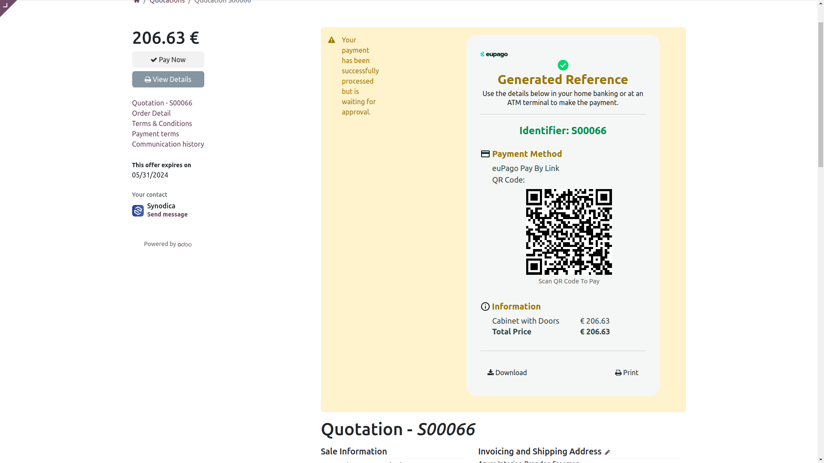824x463 pixels.
Task: Click the home icon in breadcrumb
Action: (x=136, y=1)
